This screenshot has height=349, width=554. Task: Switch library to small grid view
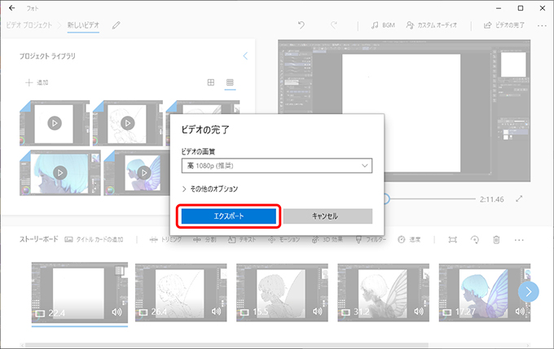pyautogui.click(x=231, y=82)
